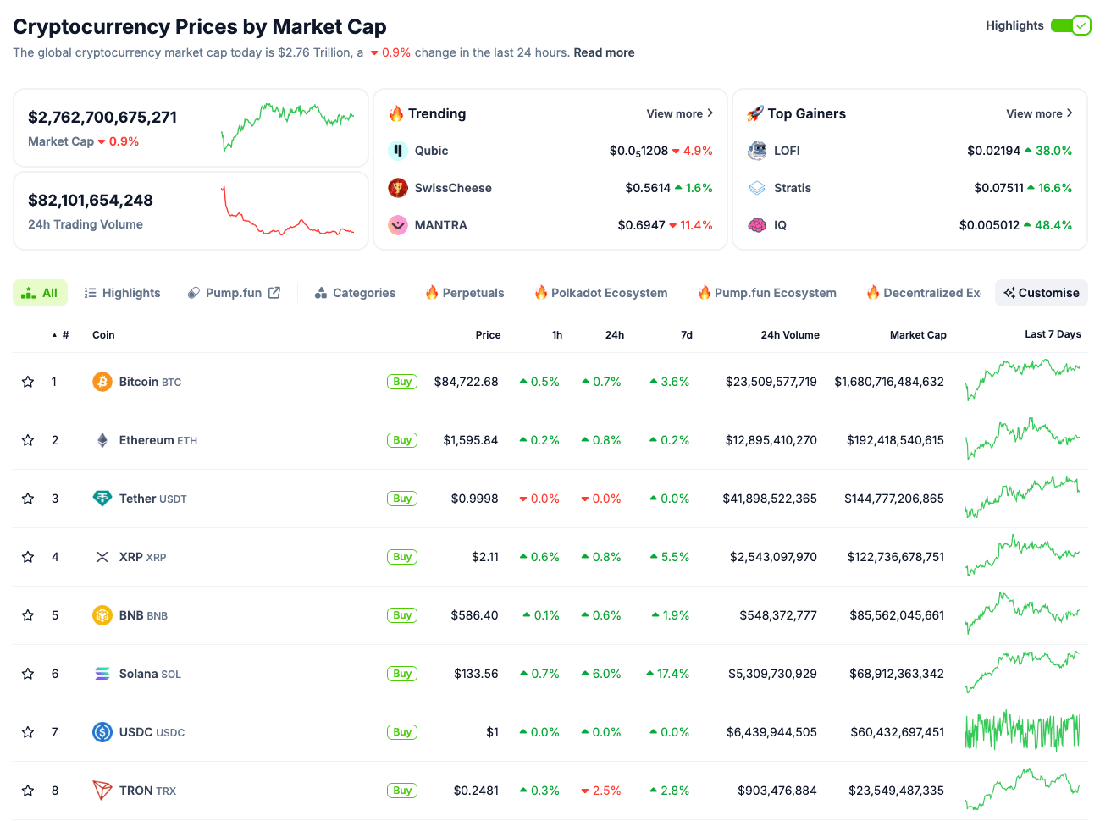This screenshot has width=1111, height=821.
Task: Click the LOFI icon under Top Gainers
Action: (x=757, y=150)
